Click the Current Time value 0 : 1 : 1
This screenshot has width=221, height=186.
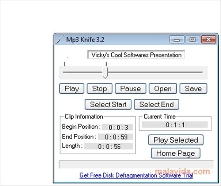[175, 124]
